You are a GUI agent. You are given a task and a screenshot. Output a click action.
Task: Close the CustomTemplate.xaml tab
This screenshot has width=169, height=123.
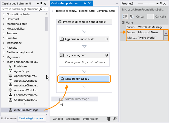[x=89, y=3]
